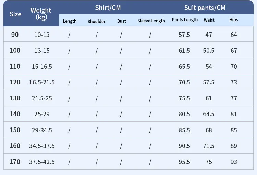Click the weight cell 13-15

[x=42, y=51]
